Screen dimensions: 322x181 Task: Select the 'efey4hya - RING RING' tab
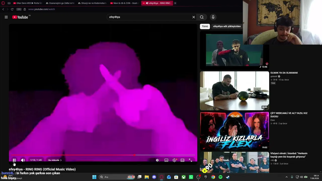point(157,3)
